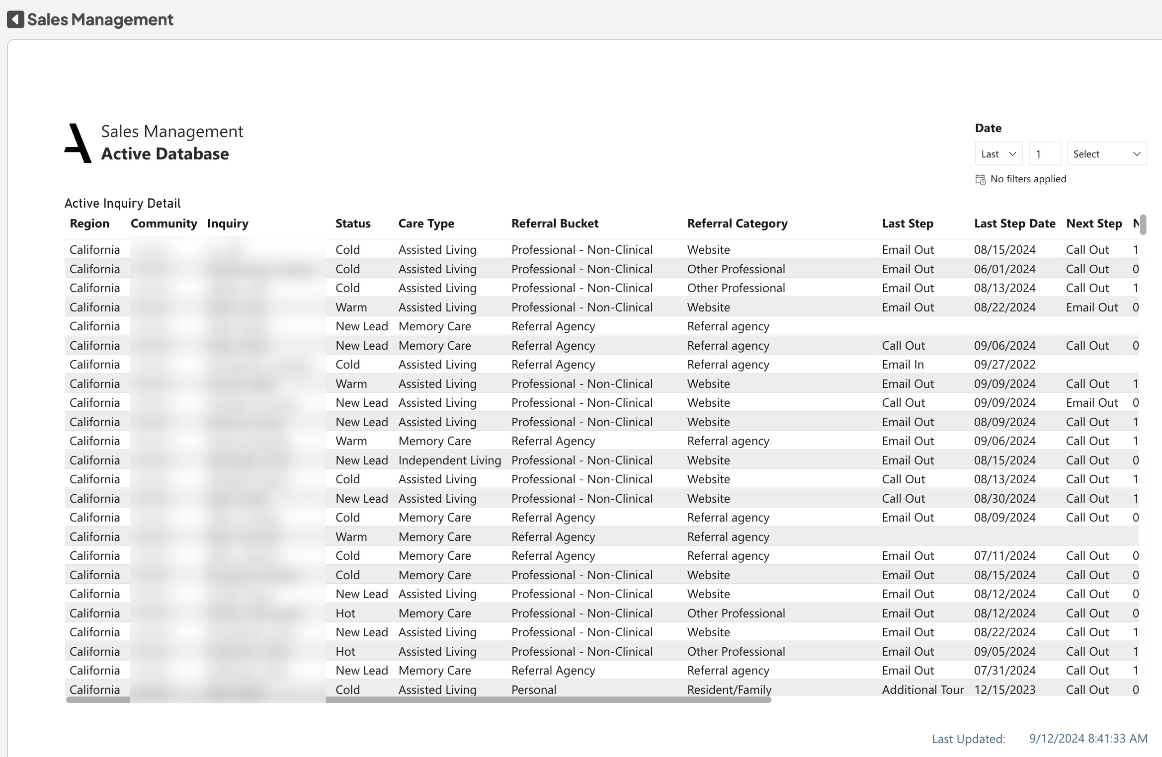
Task: Click the table's vertical scrollbar thumb
Action: [x=1143, y=225]
